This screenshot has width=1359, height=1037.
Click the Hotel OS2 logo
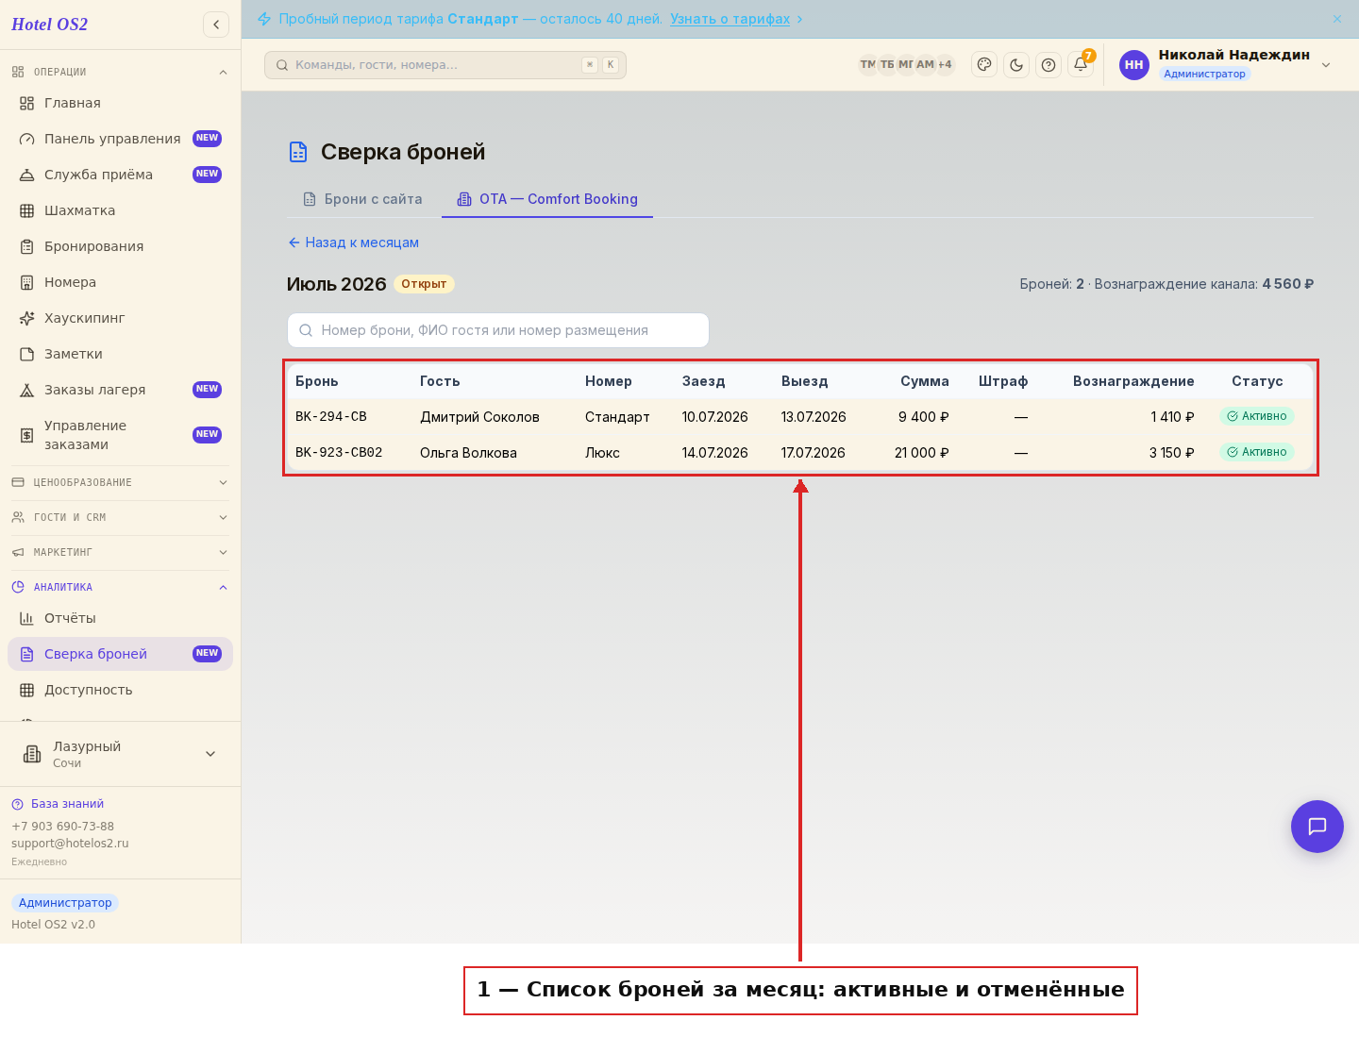49,25
